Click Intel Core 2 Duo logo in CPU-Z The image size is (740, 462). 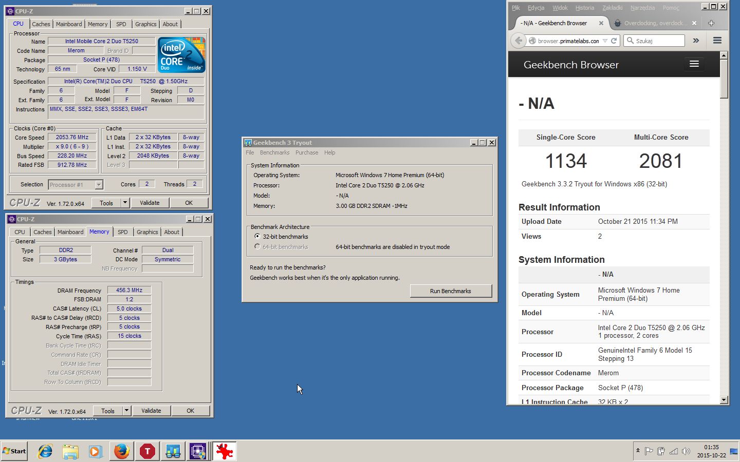point(181,54)
